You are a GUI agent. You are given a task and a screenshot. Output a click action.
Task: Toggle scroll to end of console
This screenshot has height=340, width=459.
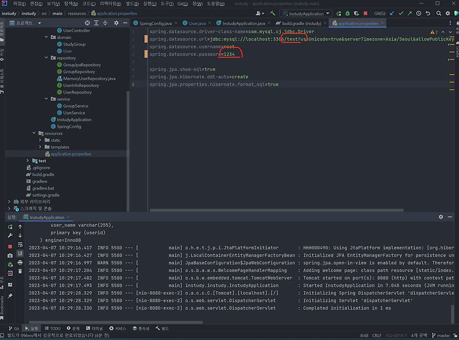click(20, 253)
